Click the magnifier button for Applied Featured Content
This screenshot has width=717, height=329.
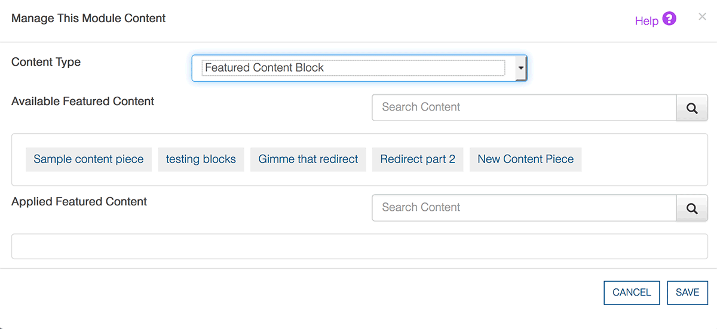pos(692,208)
